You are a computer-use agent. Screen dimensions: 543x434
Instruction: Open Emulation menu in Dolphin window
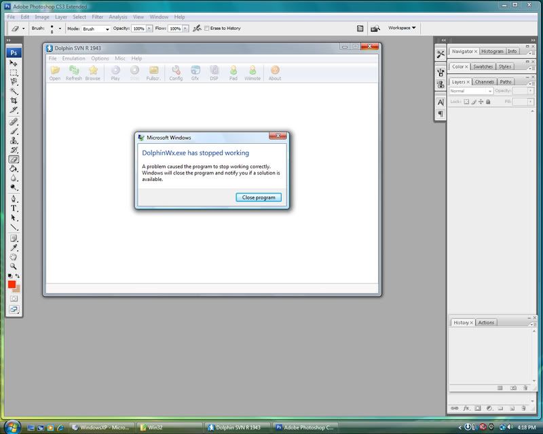tap(73, 58)
